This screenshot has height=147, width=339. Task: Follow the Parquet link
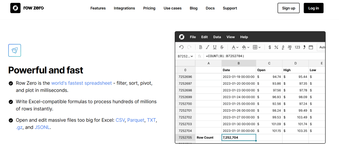(136, 120)
